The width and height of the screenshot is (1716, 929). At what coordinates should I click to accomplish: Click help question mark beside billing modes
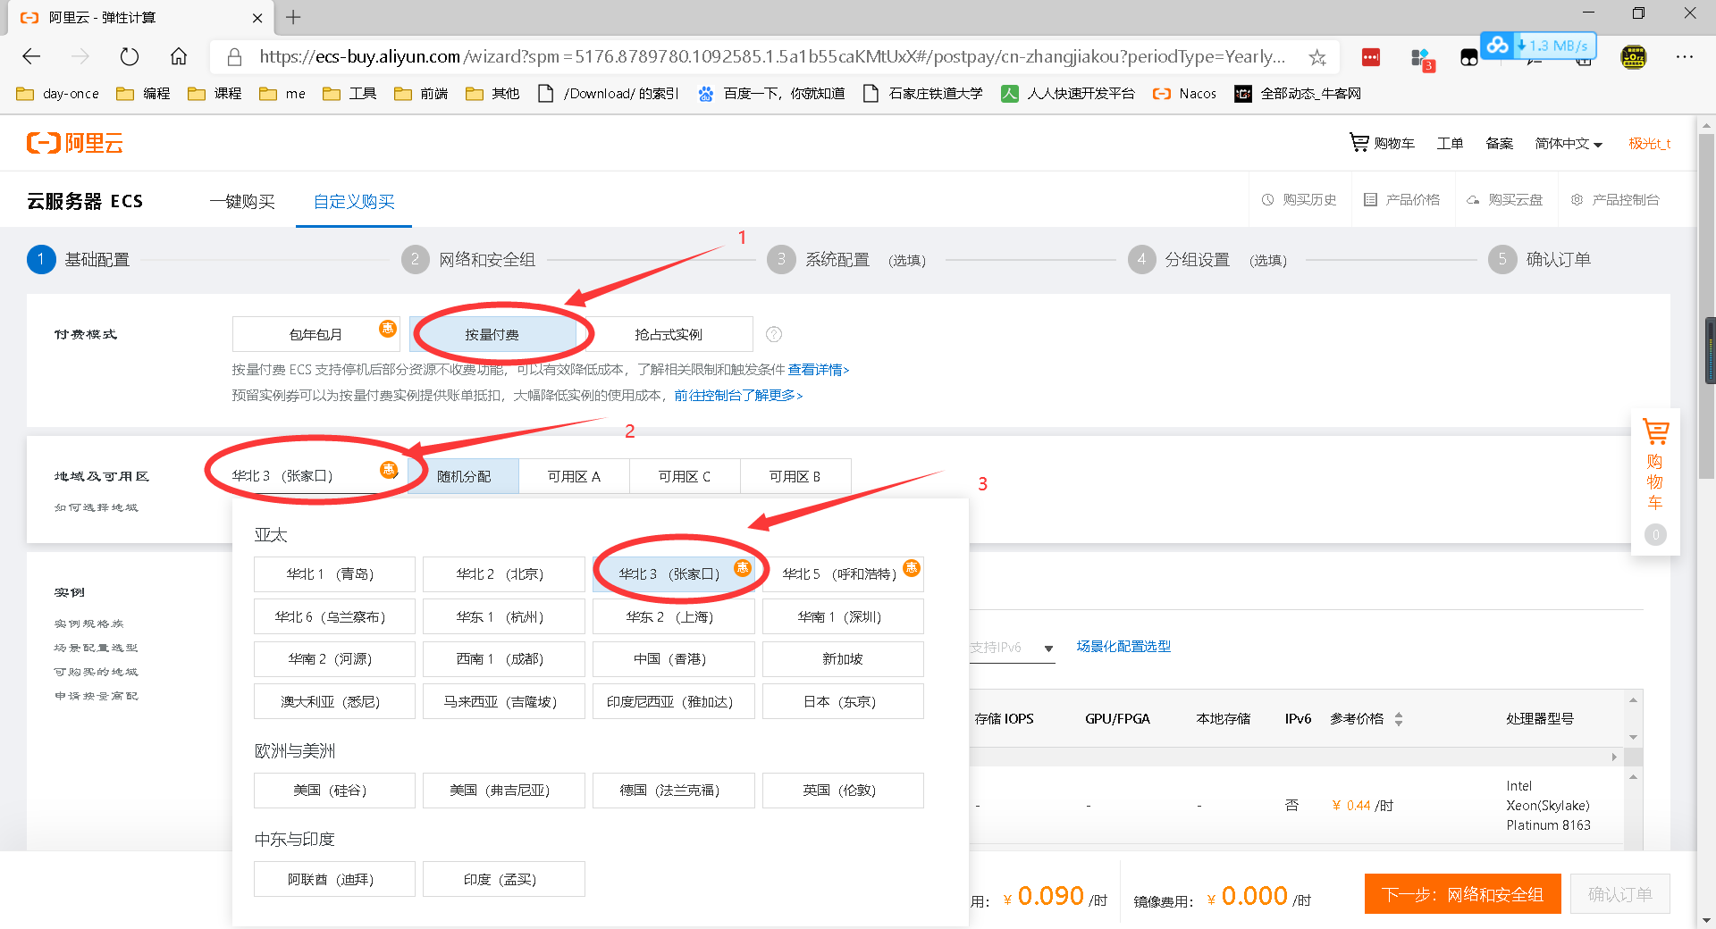[774, 334]
